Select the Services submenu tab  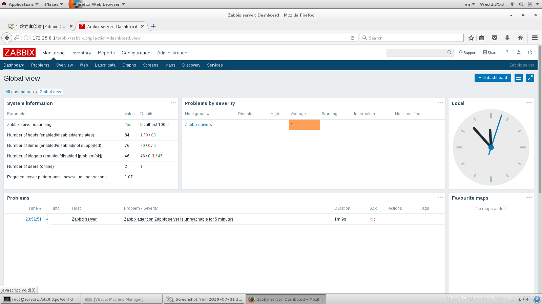tap(215, 65)
